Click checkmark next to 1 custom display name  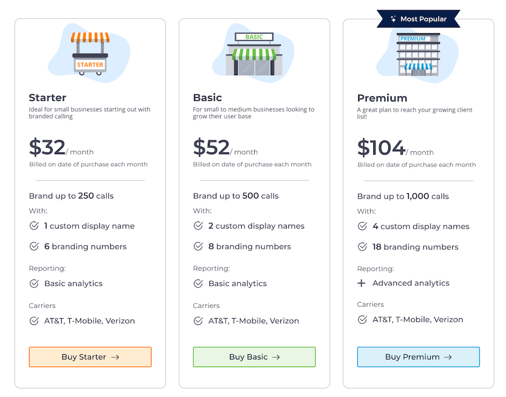[x=34, y=225]
